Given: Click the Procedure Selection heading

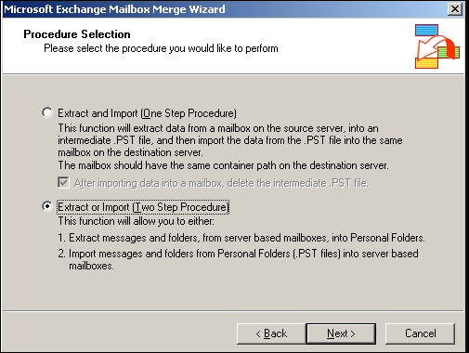Looking at the screenshot, I should [x=77, y=34].
